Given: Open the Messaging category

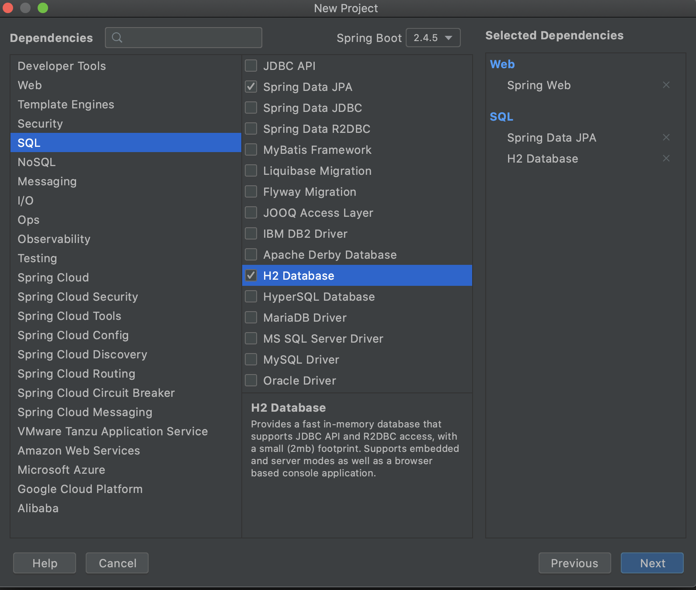Looking at the screenshot, I should [x=126, y=181].
